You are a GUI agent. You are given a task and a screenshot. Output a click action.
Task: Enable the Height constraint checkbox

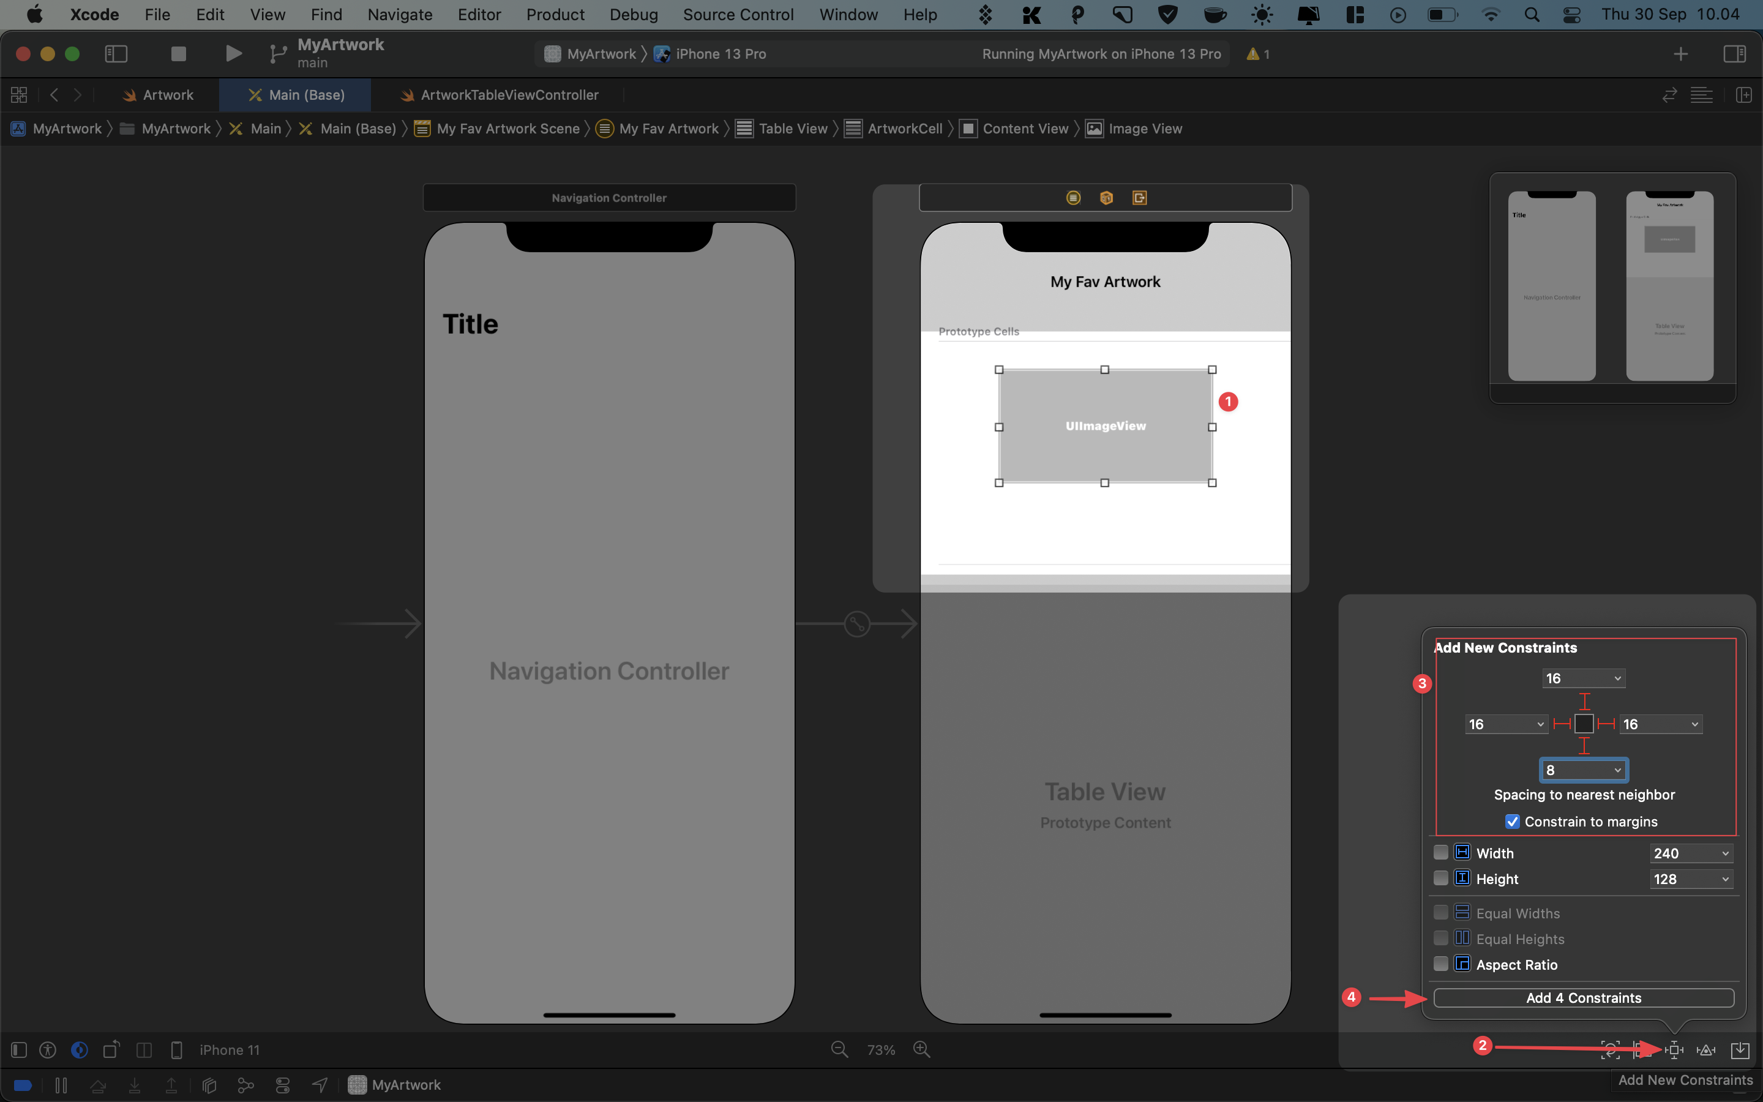point(1440,879)
